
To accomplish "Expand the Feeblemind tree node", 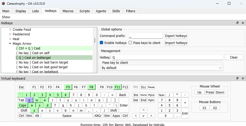I will (x=10, y=34).
